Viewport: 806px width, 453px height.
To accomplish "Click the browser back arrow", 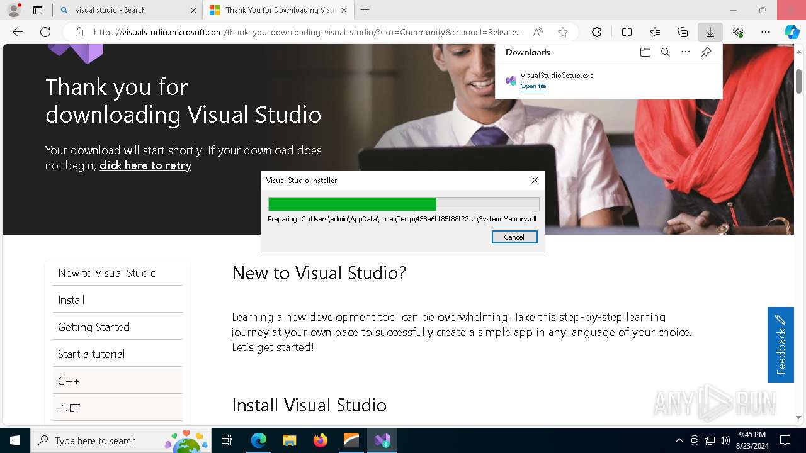I will coord(18,32).
